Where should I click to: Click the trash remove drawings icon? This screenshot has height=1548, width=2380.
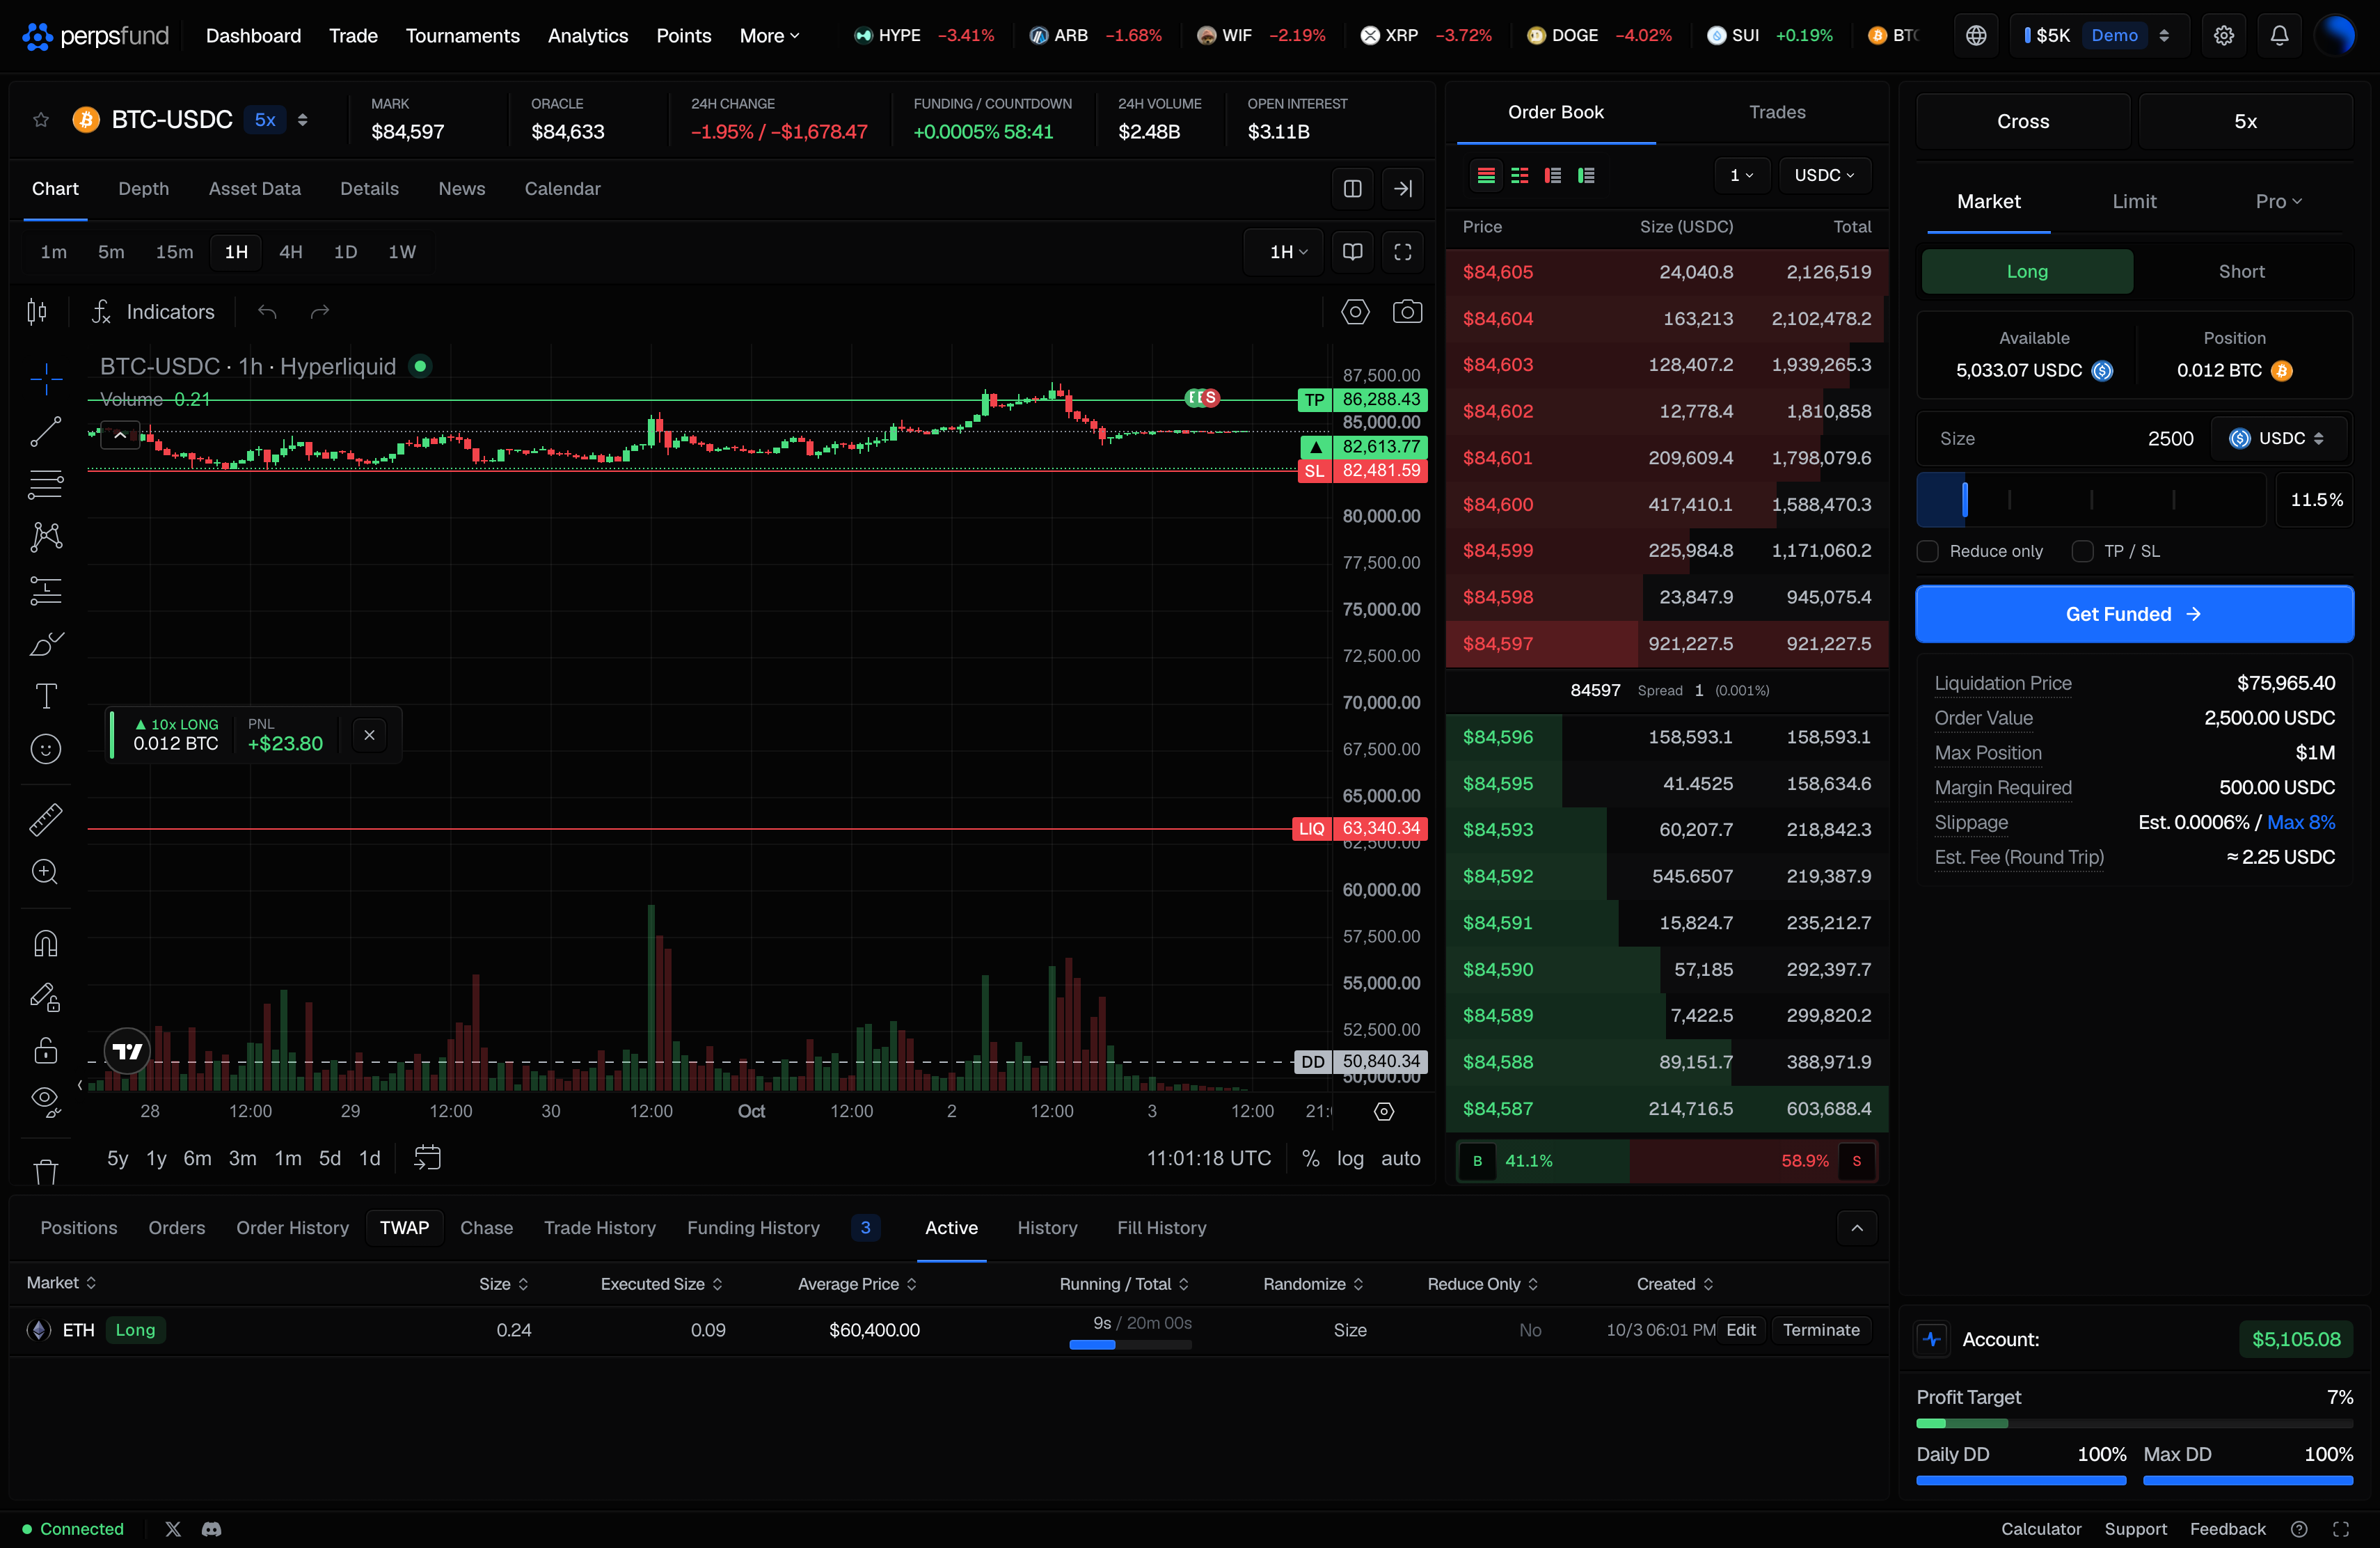pos(46,1171)
